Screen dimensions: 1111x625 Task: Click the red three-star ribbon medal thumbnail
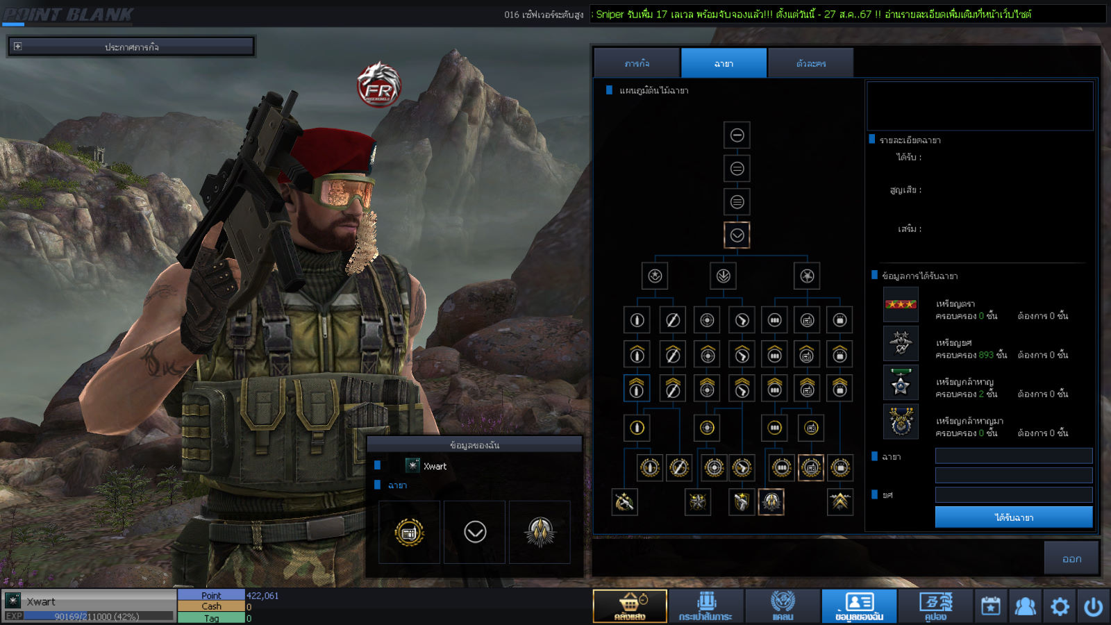(901, 305)
